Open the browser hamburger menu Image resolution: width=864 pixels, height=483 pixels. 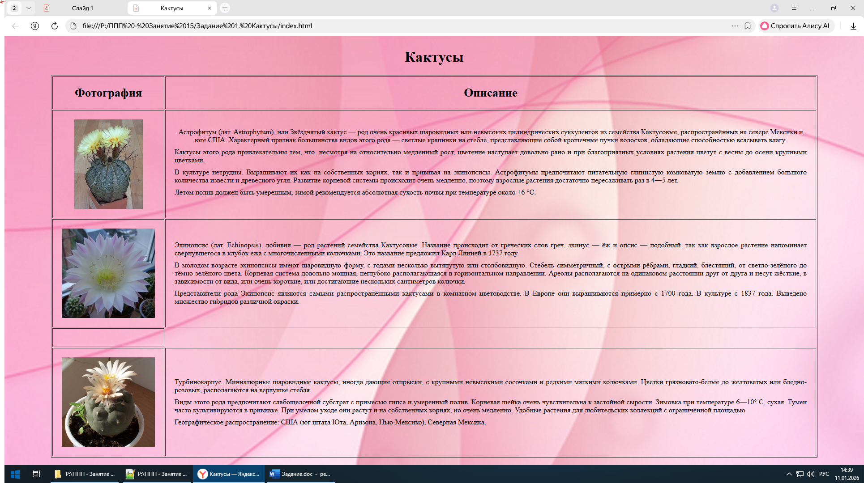click(794, 8)
